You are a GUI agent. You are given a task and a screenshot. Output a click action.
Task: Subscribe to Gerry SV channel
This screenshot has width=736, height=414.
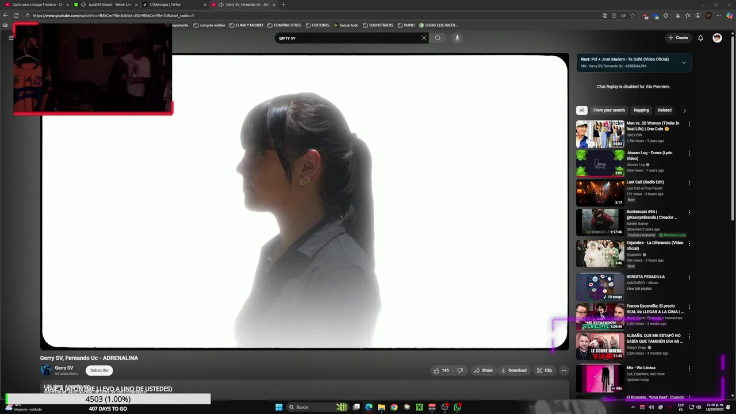pos(99,370)
